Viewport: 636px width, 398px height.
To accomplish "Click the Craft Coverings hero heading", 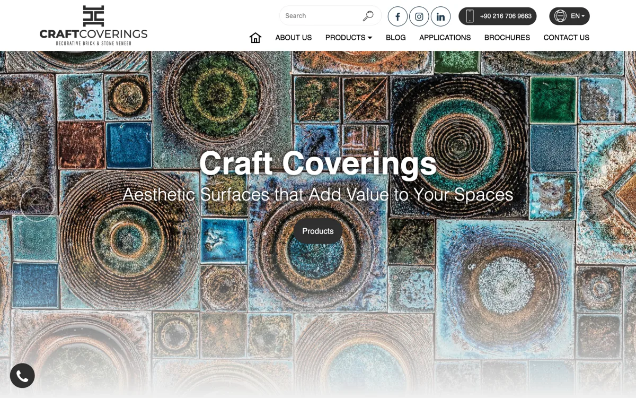I will click(318, 163).
